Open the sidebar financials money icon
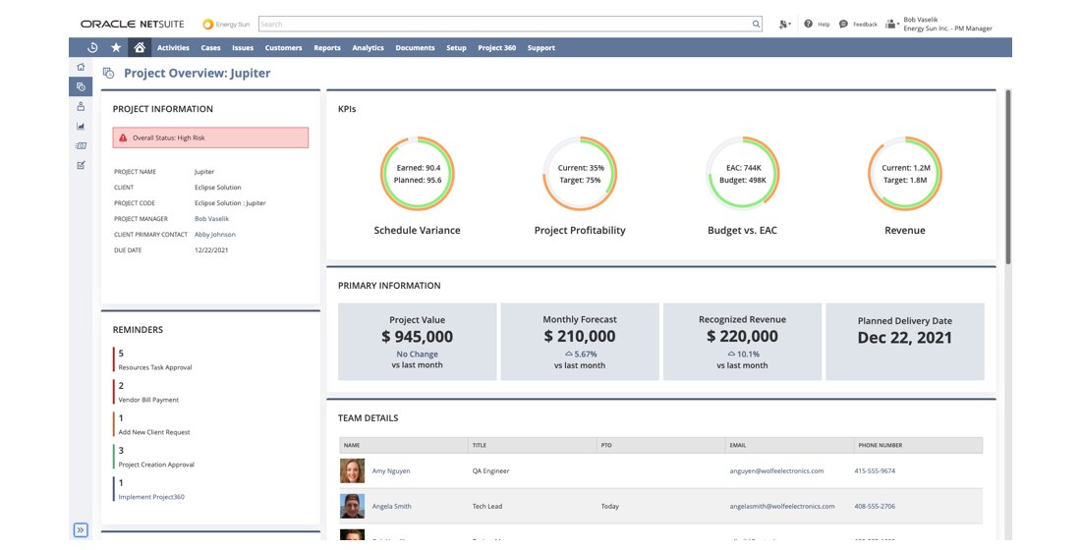The height and width of the screenshot is (550, 1081). (x=81, y=145)
